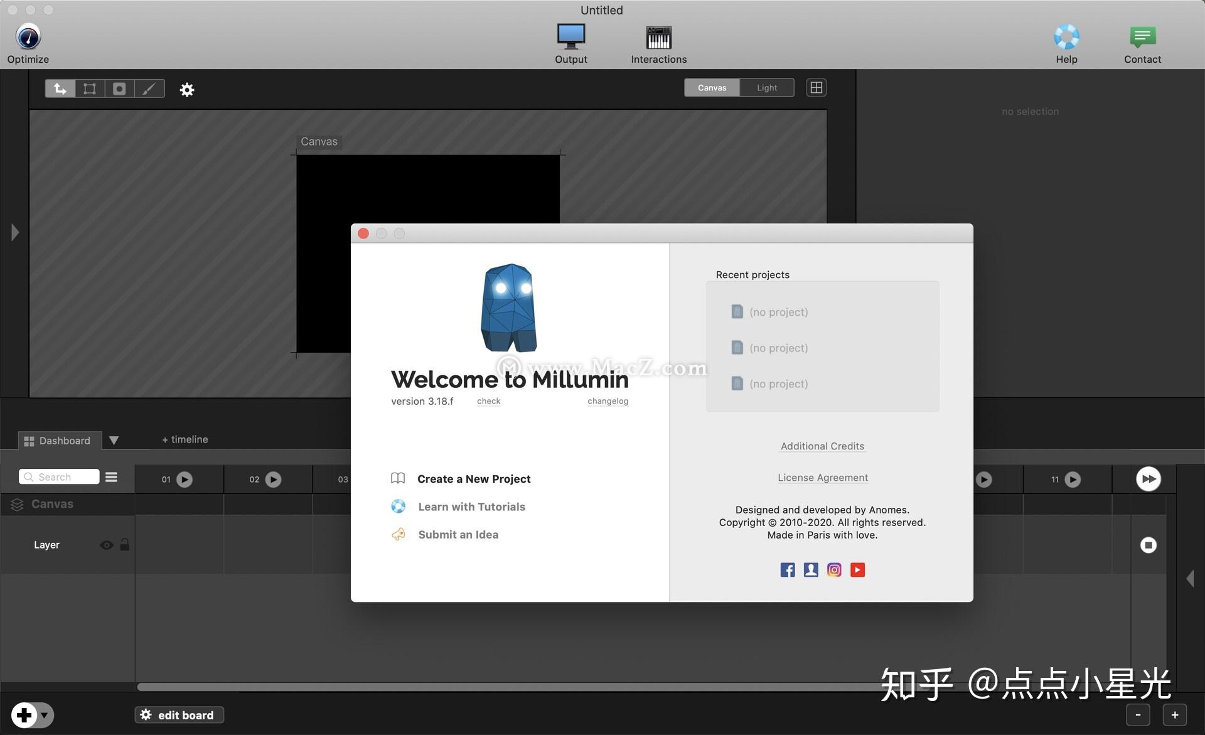1205x735 pixels.
Task: Play column 02
Action: [x=274, y=480]
